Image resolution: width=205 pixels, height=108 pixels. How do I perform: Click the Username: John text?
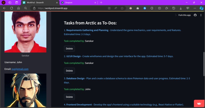point(13,62)
